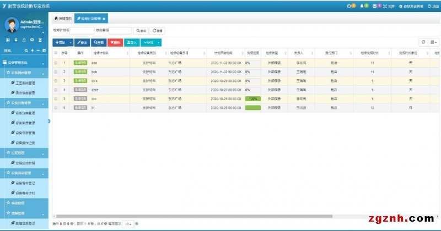Check the checkbox for row 1 aaa
Image resolution: width=441 pixels, height=231 pixels.
[x=56, y=63]
